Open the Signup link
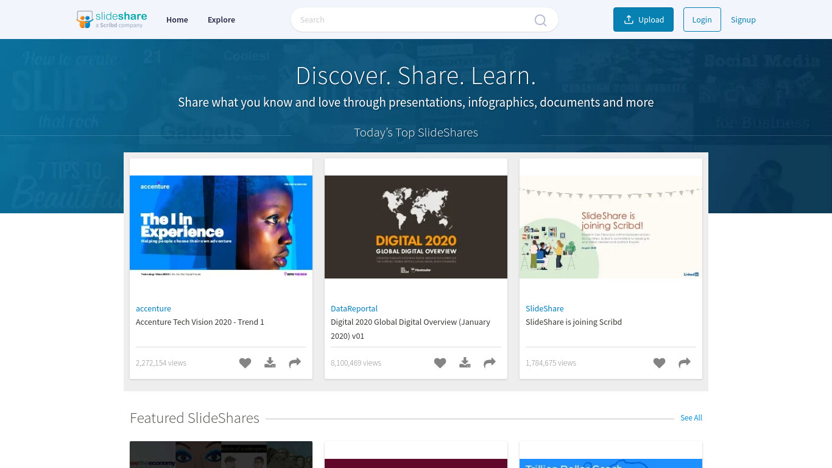 [743, 19]
